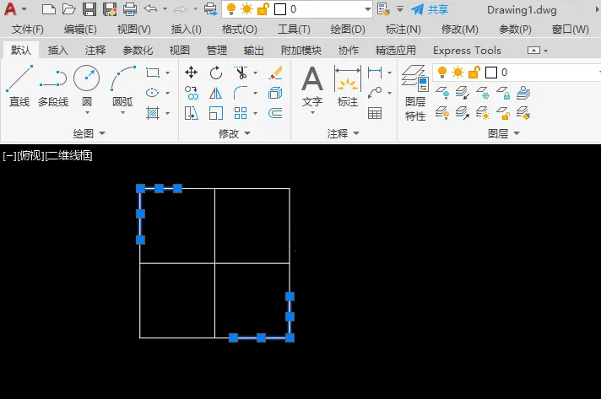Click the New file icon in quick access
Screen dimensions: 601x399
49,8
